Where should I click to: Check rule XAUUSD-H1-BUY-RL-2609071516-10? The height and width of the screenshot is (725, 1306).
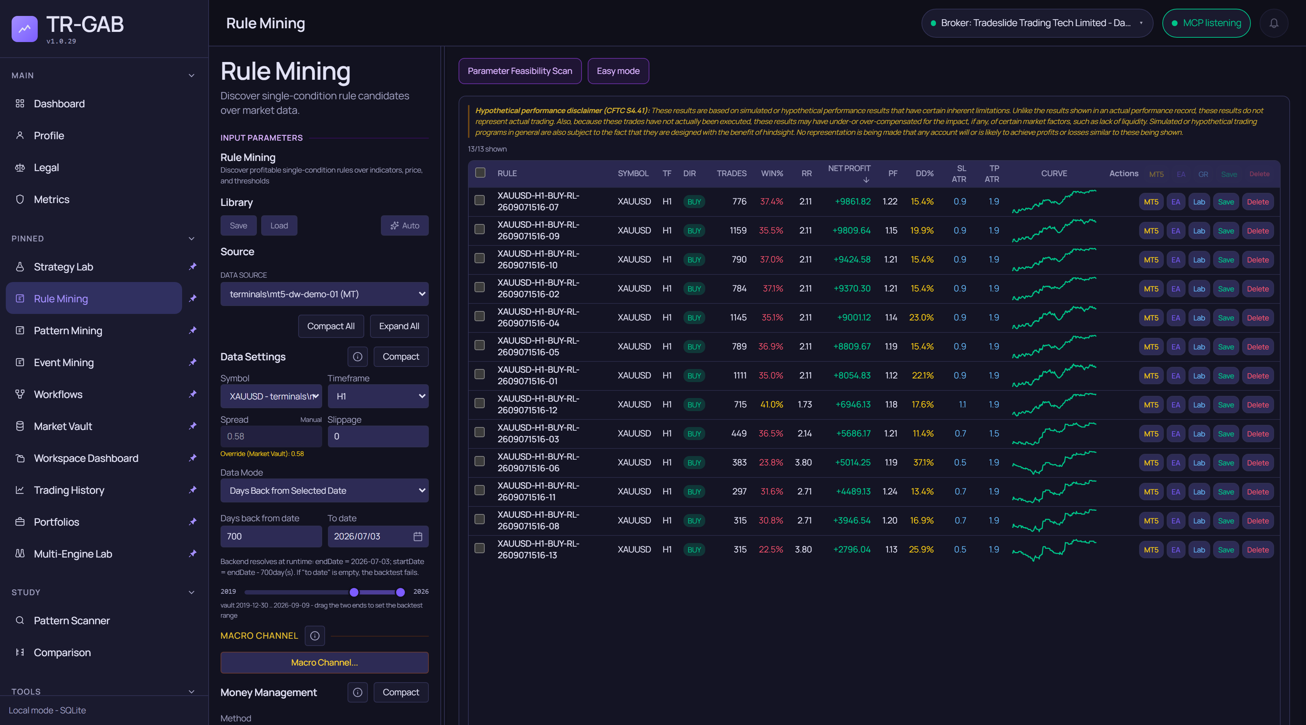[479, 258]
